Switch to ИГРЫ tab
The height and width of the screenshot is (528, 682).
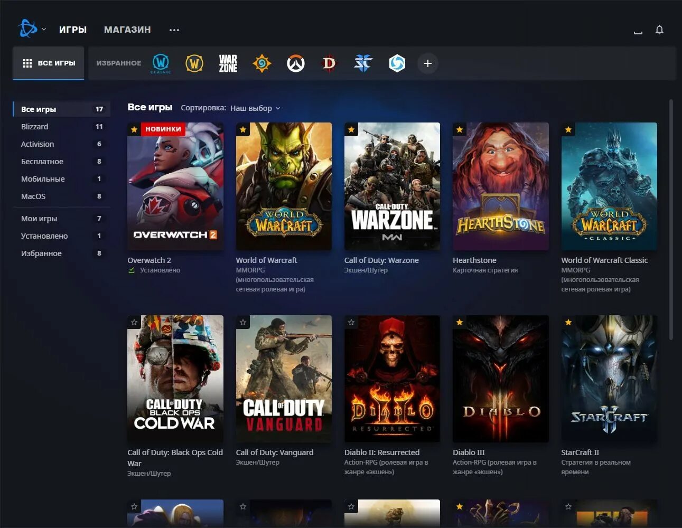point(73,30)
